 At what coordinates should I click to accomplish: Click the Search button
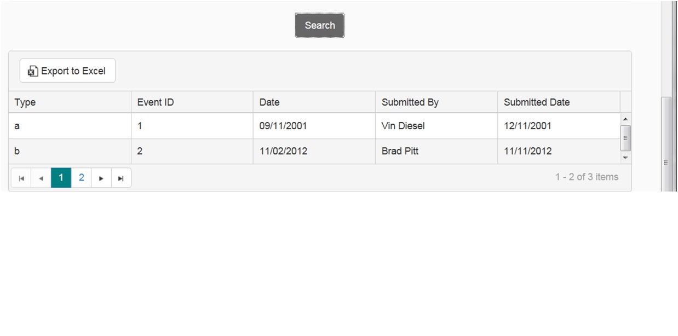tap(320, 25)
